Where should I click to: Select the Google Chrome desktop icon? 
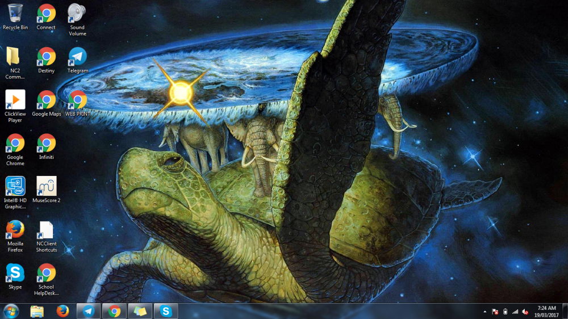(x=15, y=149)
